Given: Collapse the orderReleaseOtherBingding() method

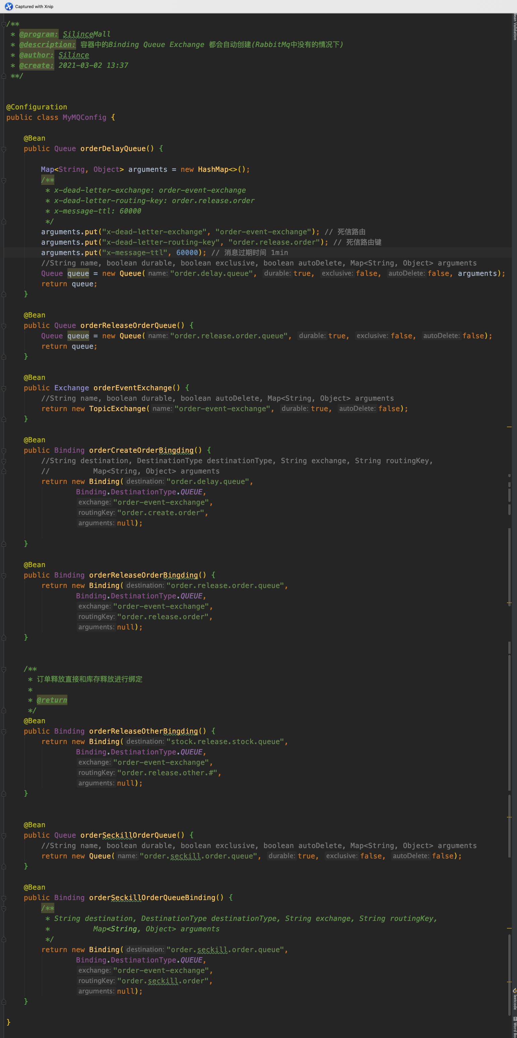Looking at the screenshot, I should [x=4, y=731].
